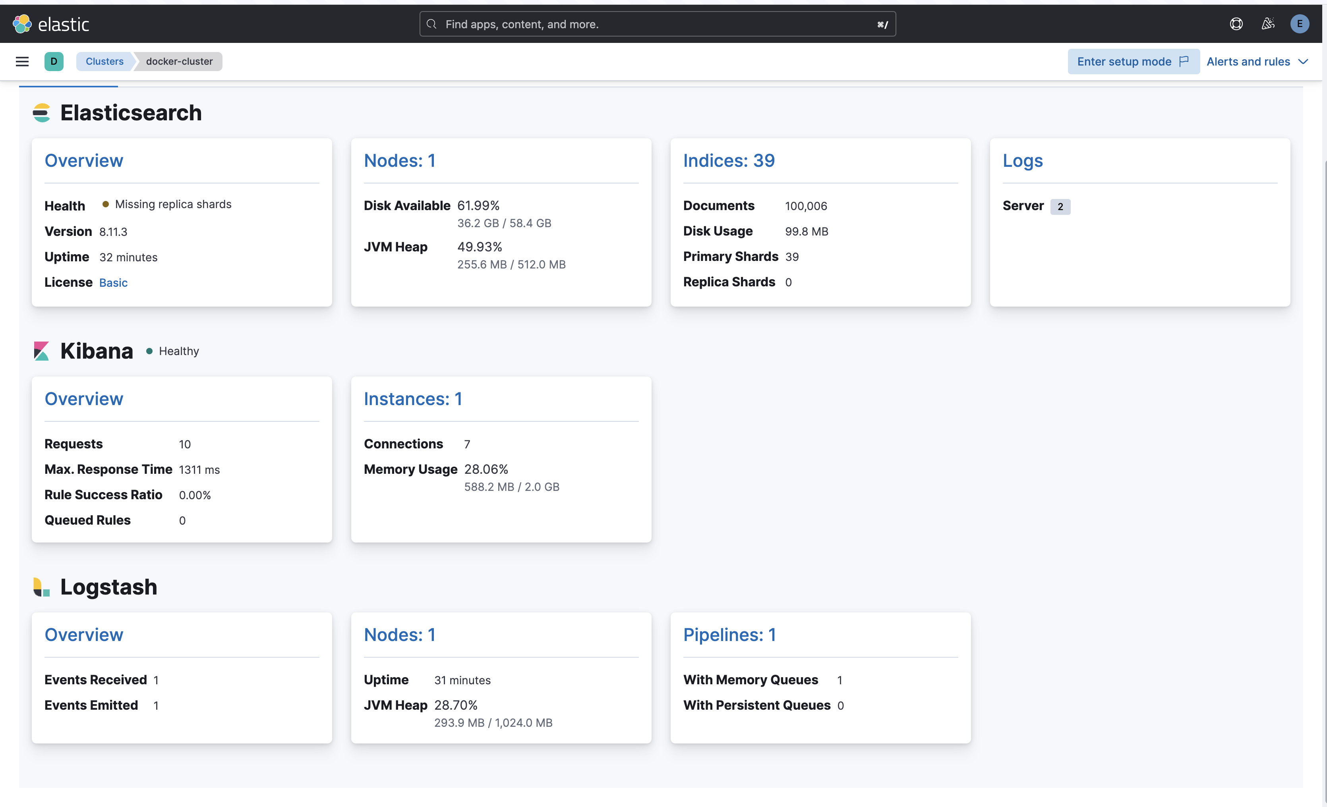Open the newsfeed celebration icon
Image resolution: width=1327 pixels, height=807 pixels.
click(1268, 24)
